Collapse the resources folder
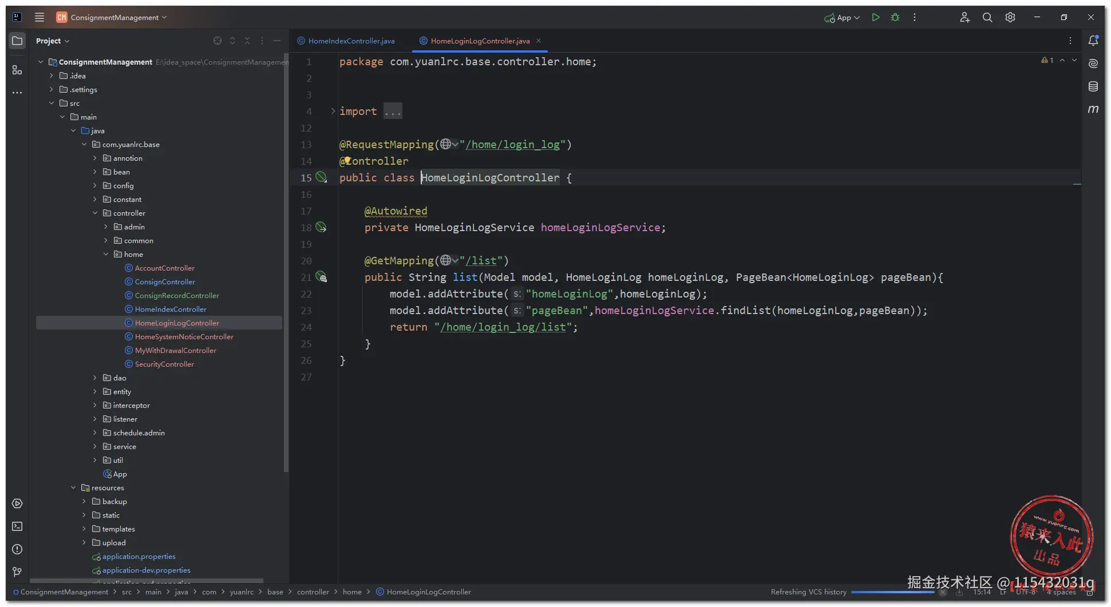Screen dimensions: 1111x607 pos(73,487)
